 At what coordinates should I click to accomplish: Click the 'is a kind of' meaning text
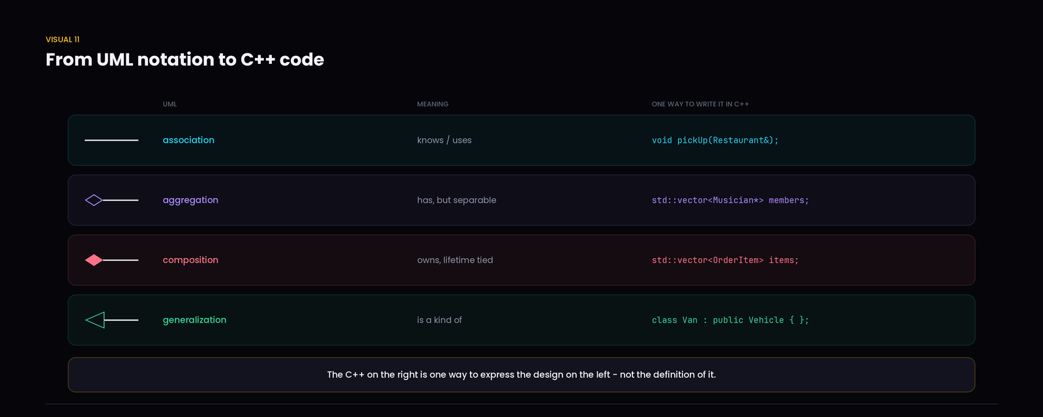[439, 320]
